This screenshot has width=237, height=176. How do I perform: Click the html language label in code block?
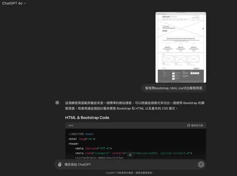(x=71, y=125)
